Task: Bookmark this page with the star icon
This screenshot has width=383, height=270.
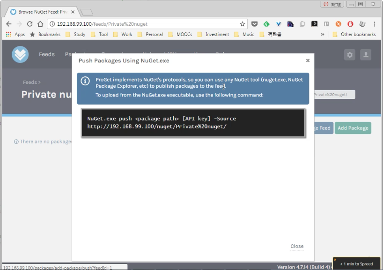Action: [243, 24]
